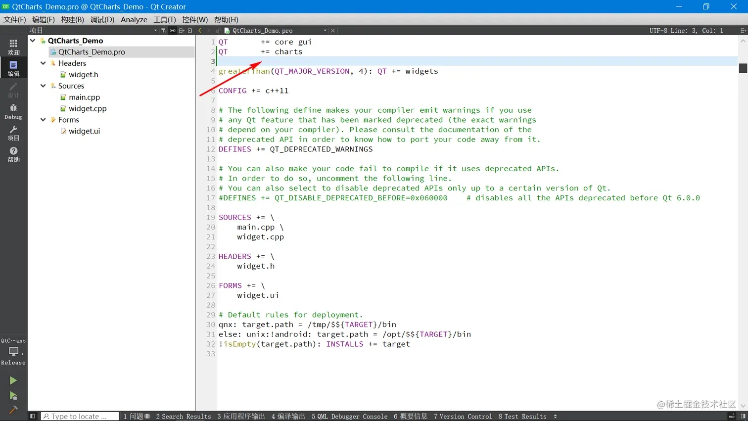The image size is (748, 421).
Task: Click file lock icon in editor toolbar
Action: tap(218, 30)
